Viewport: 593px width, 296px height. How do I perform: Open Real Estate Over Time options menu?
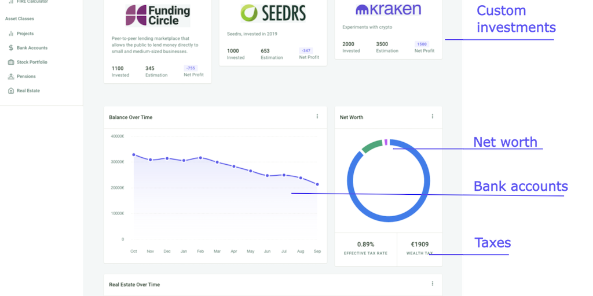coord(433,283)
